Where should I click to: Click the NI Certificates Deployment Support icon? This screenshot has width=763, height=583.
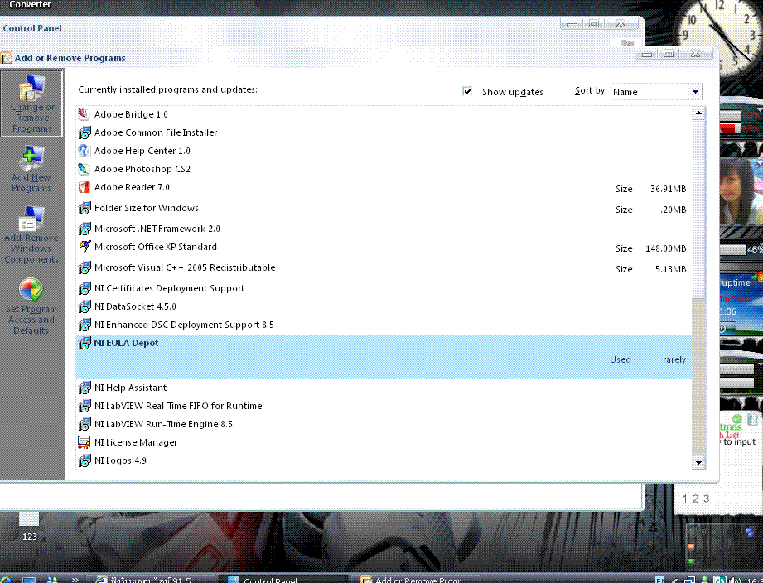coord(85,288)
